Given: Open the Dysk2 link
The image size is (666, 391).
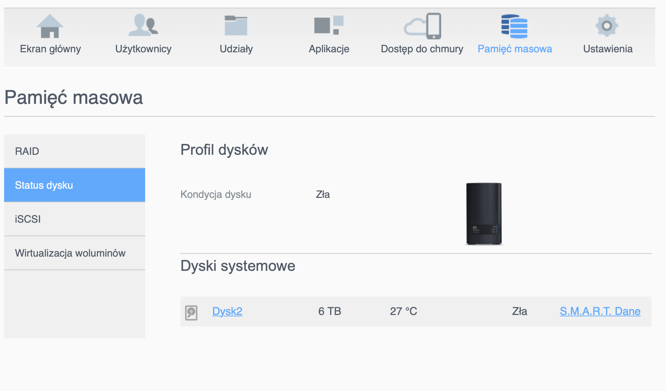Looking at the screenshot, I should coord(227,311).
